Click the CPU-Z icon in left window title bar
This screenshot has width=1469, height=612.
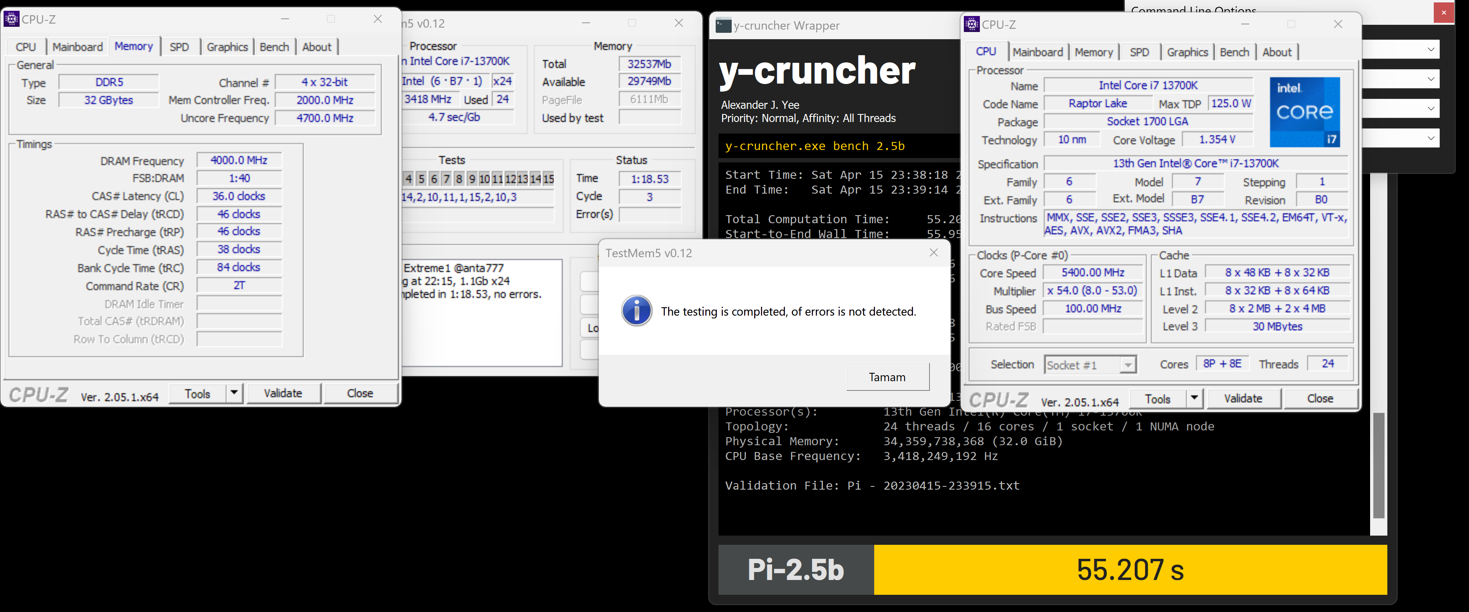(x=11, y=19)
